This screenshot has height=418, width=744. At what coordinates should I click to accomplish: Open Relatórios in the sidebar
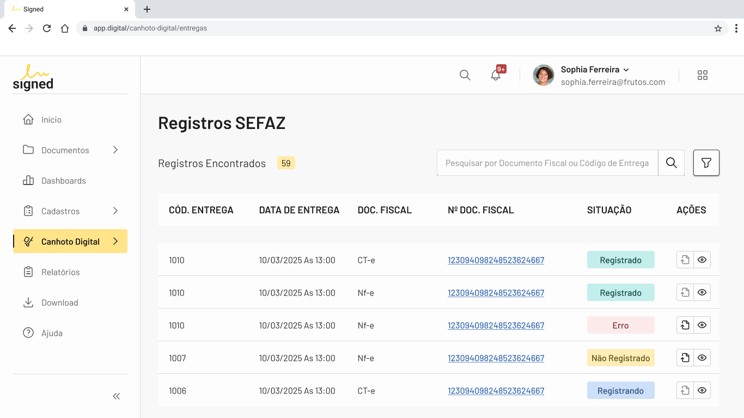[x=70, y=272]
